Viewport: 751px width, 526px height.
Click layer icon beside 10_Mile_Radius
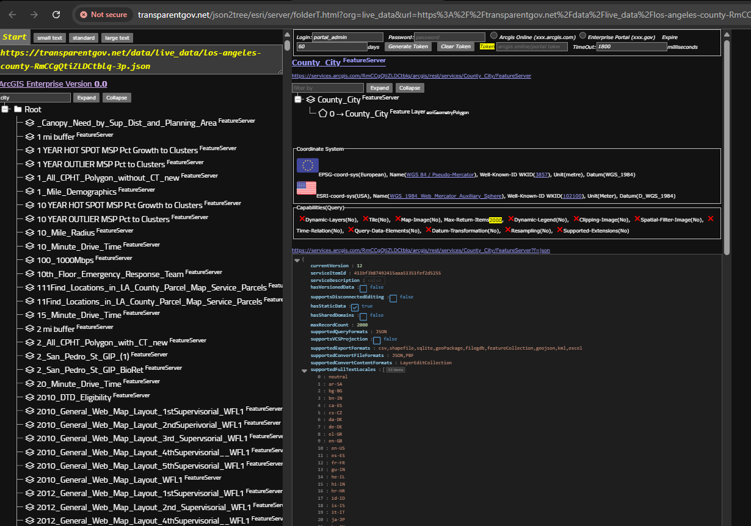(x=29, y=232)
